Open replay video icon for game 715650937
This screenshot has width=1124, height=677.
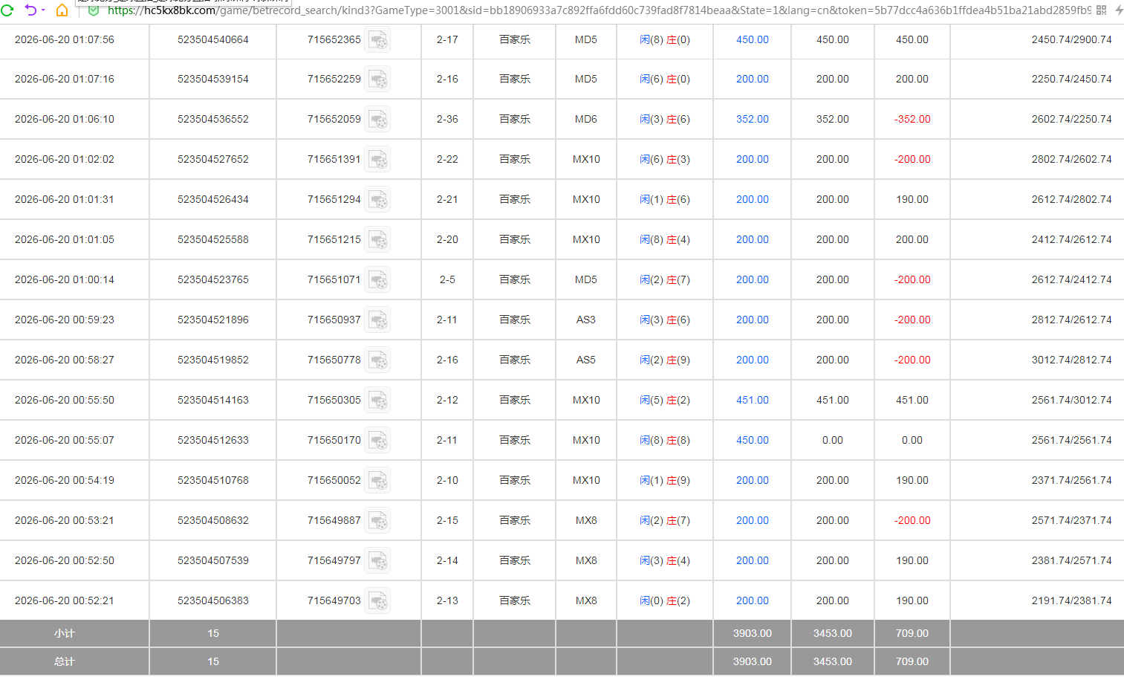tap(378, 320)
